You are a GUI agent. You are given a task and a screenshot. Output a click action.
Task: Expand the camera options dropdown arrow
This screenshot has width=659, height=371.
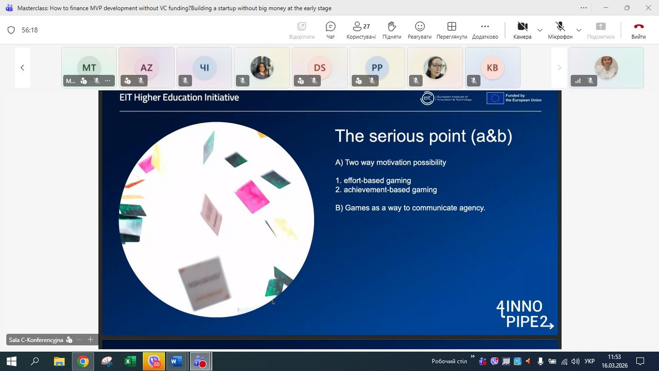click(540, 30)
